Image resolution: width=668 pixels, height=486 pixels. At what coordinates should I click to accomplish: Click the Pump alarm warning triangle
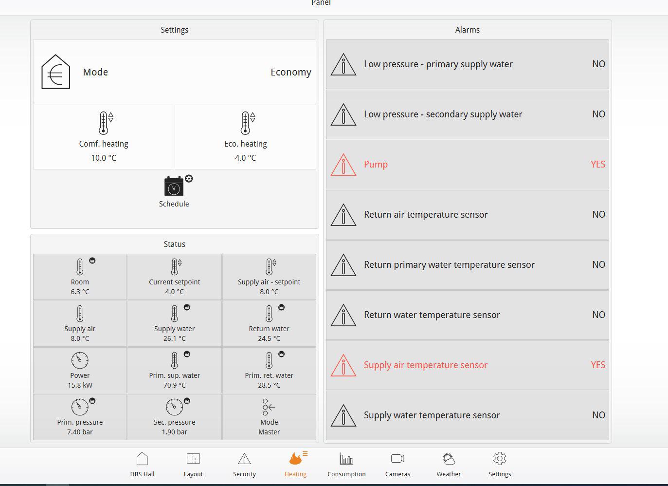click(343, 165)
